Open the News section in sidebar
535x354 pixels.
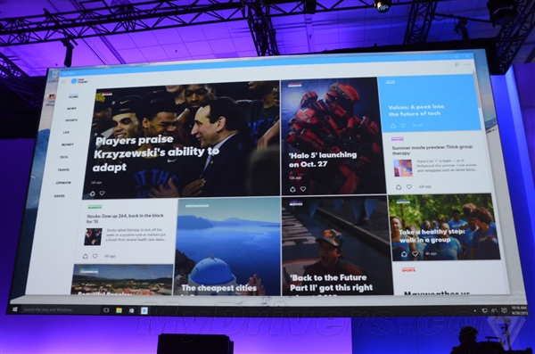pos(71,109)
